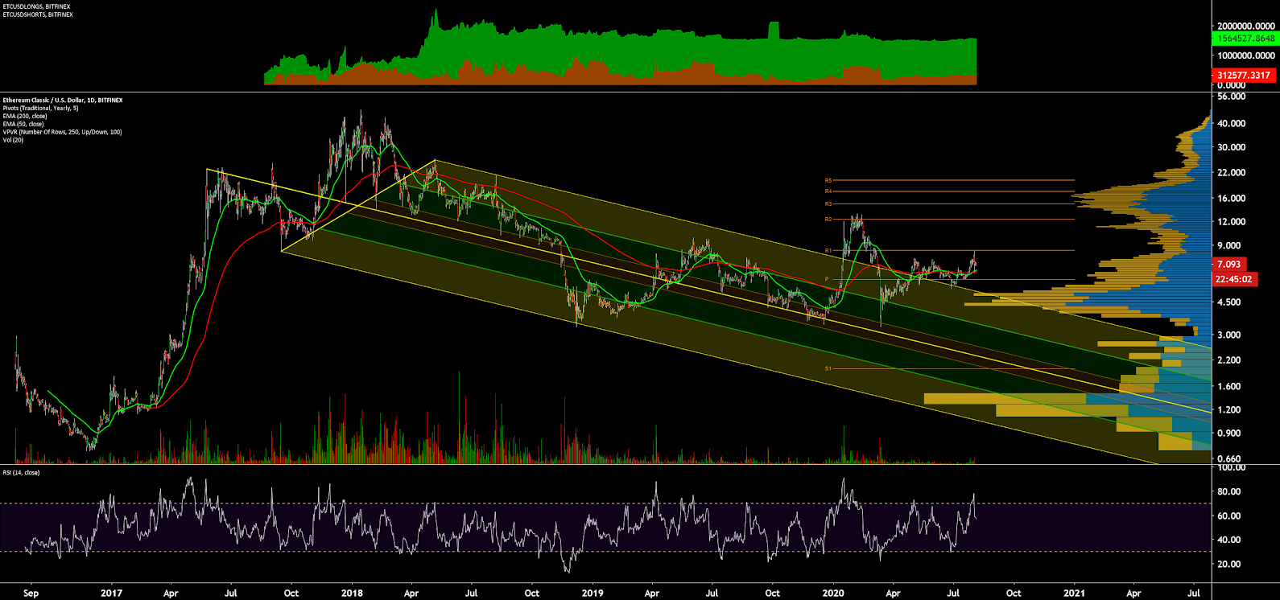1280x600 pixels.
Task: Click the 22:45:02 bar countdown tag
Action: [1234, 279]
